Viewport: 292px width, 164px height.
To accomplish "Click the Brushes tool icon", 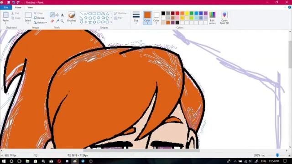I will pos(72,15).
